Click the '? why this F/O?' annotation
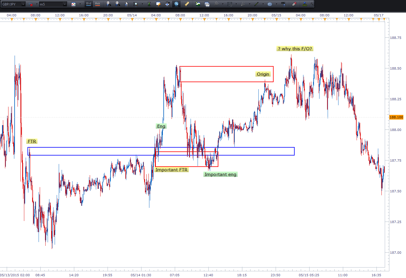The image size is (406, 278). [x=295, y=49]
